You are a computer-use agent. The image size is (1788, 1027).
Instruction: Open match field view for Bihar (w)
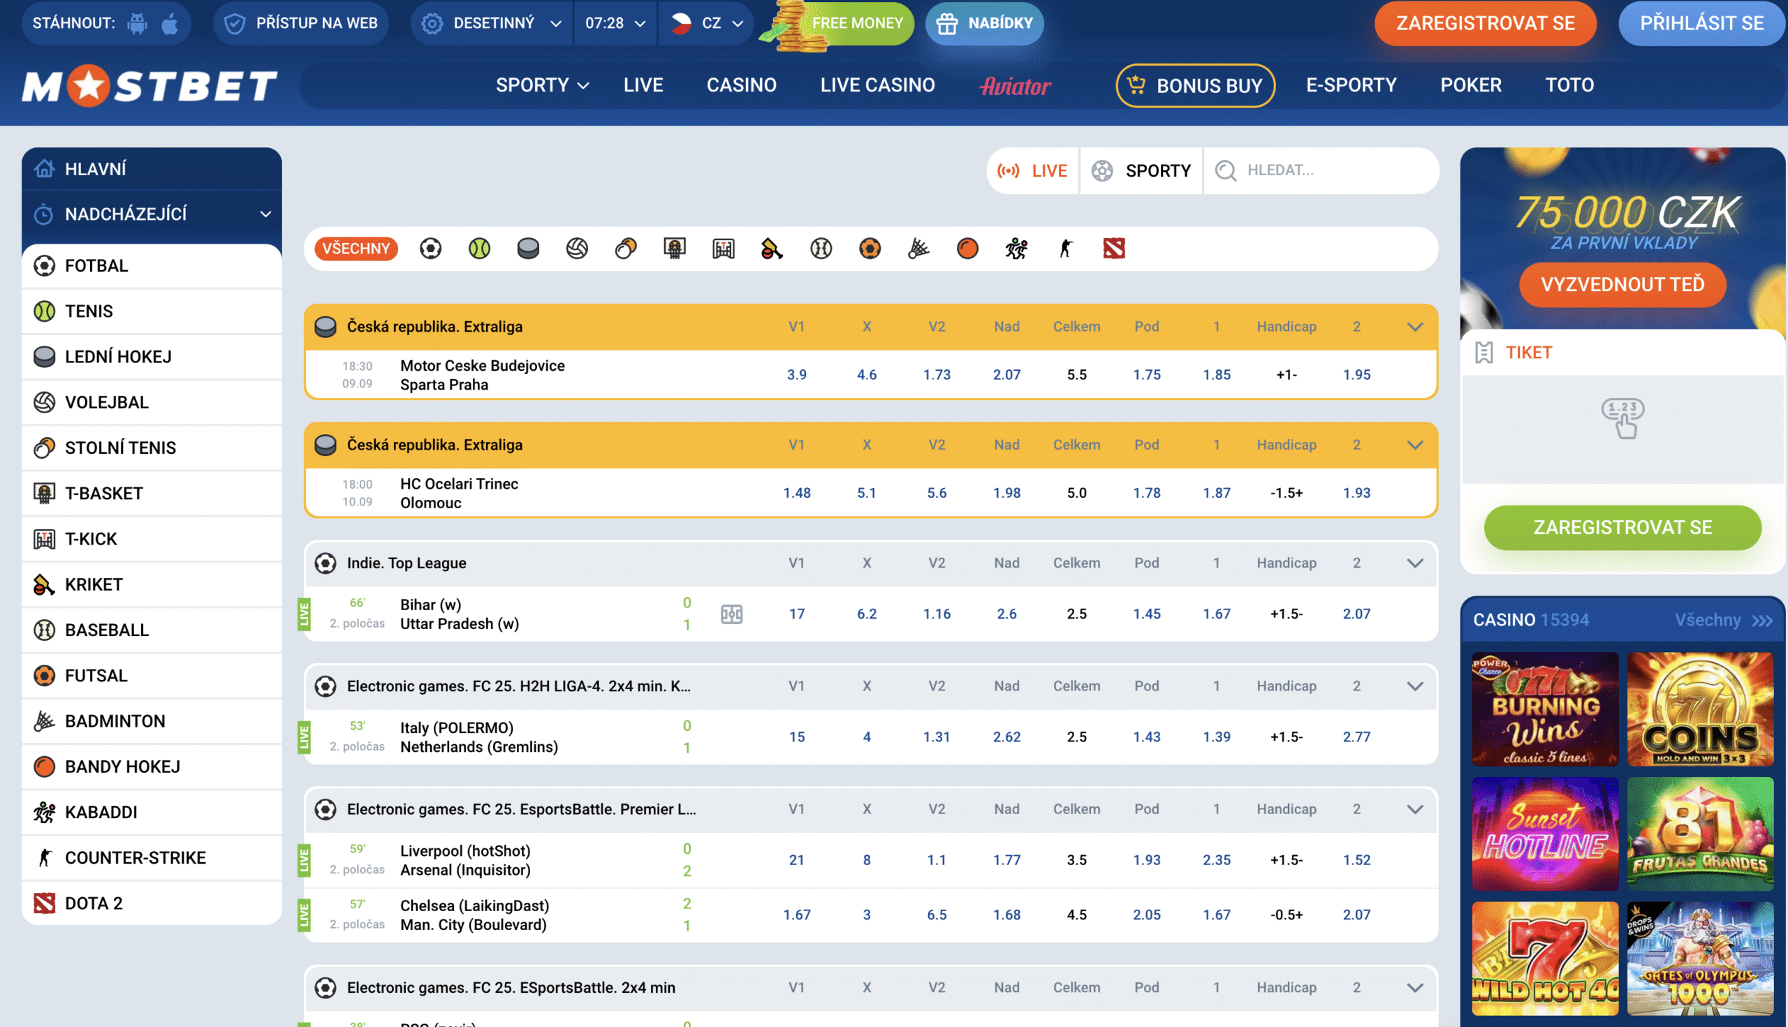732,614
